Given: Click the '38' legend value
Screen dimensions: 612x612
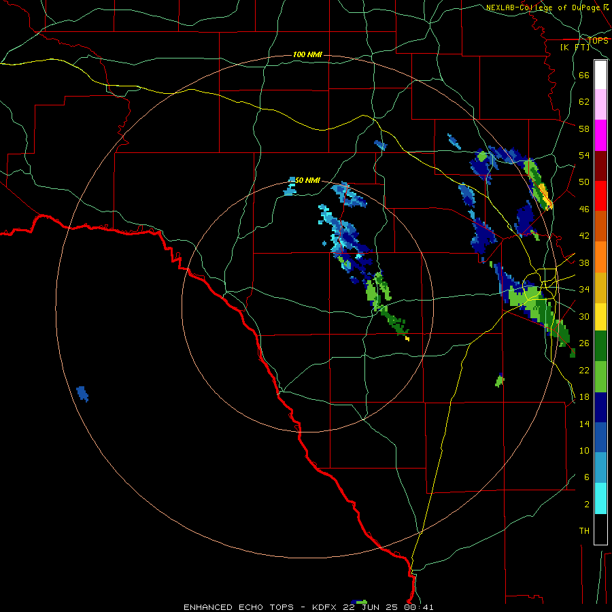Looking at the screenshot, I should (584, 262).
